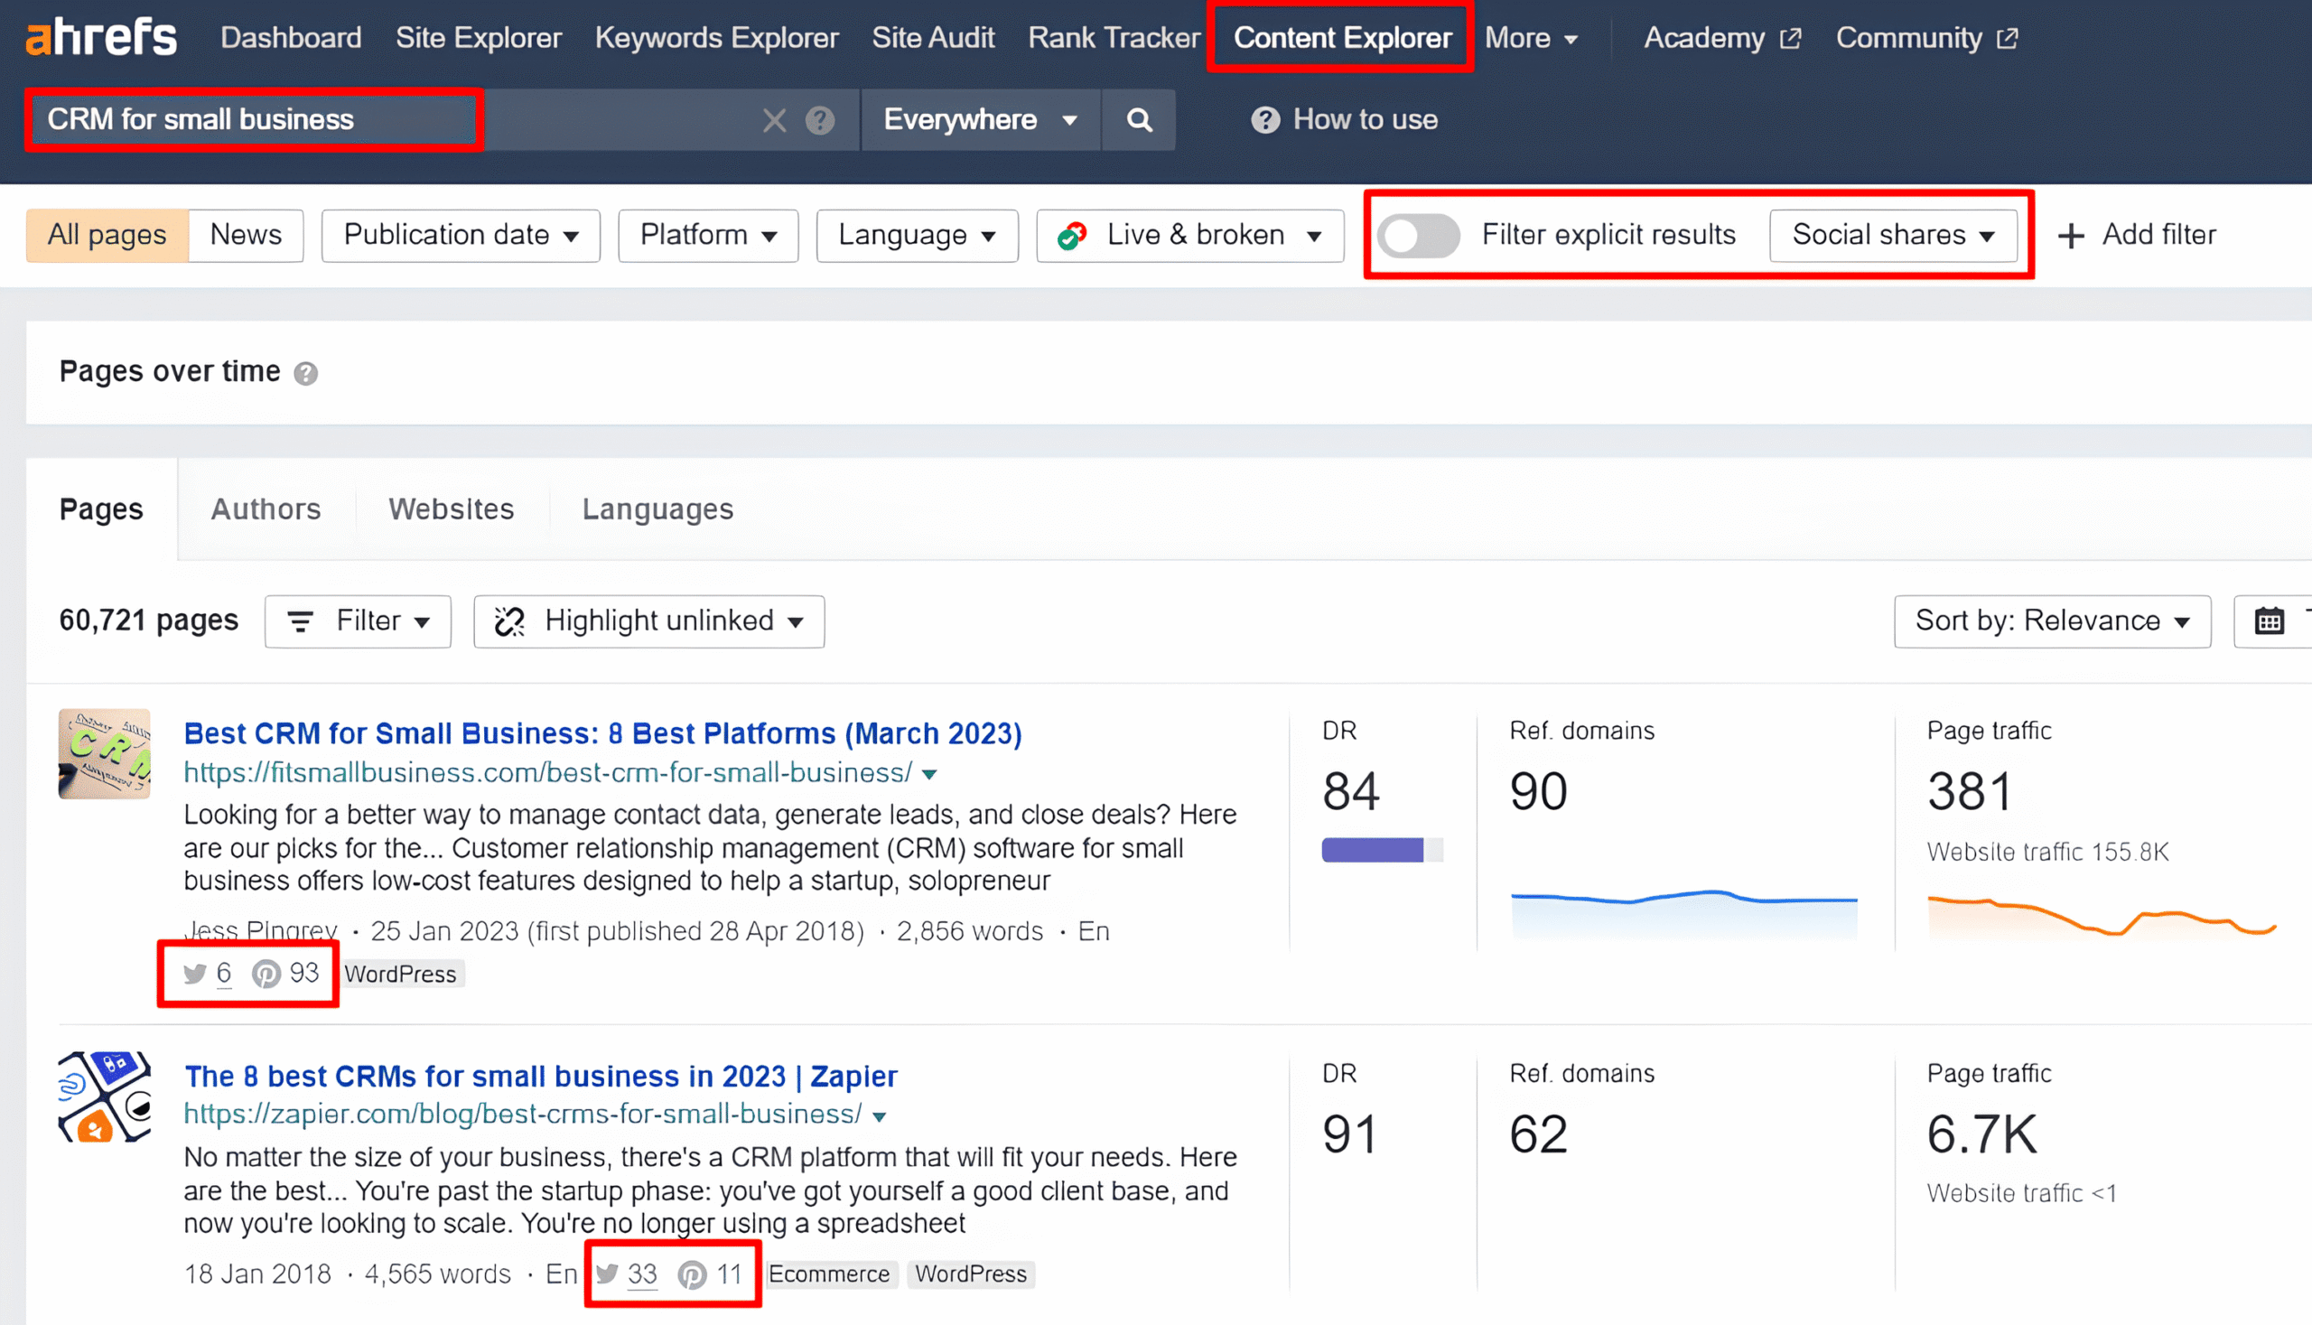Screen dimensions: 2312x1325
Task: Expand the fitsmallbusiness URL dropdown arrow
Action: (929, 774)
